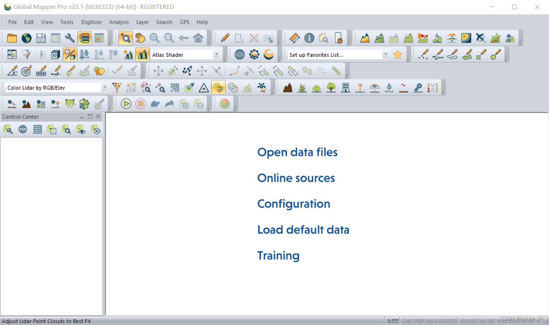Click the Lidar building classification icon

346,88
